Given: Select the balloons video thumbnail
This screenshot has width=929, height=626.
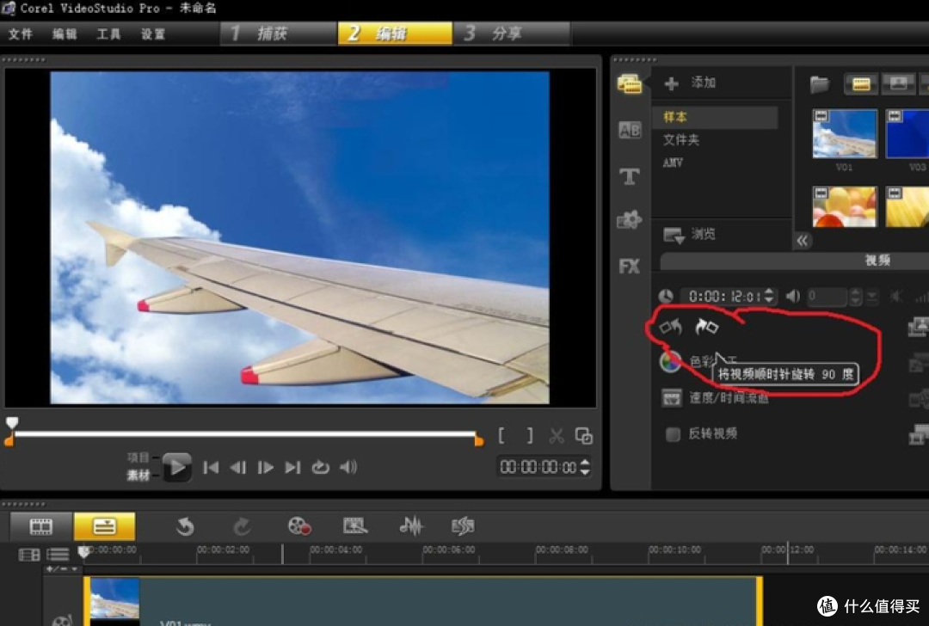Looking at the screenshot, I should [845, 206].
